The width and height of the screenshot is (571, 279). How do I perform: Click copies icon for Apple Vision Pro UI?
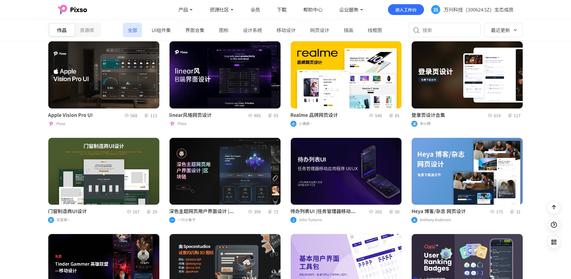(146, 115)
